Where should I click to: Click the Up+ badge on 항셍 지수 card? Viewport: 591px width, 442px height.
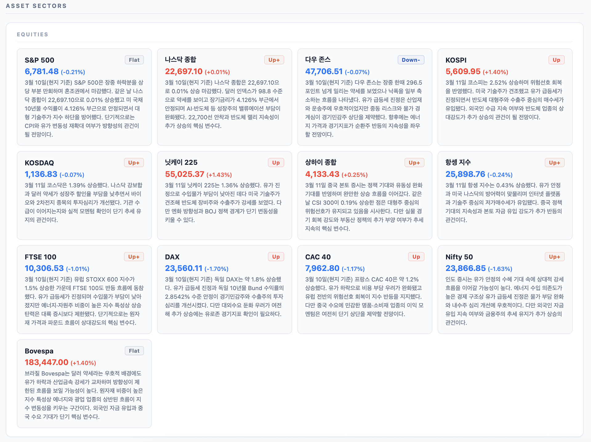pos(554,163)
